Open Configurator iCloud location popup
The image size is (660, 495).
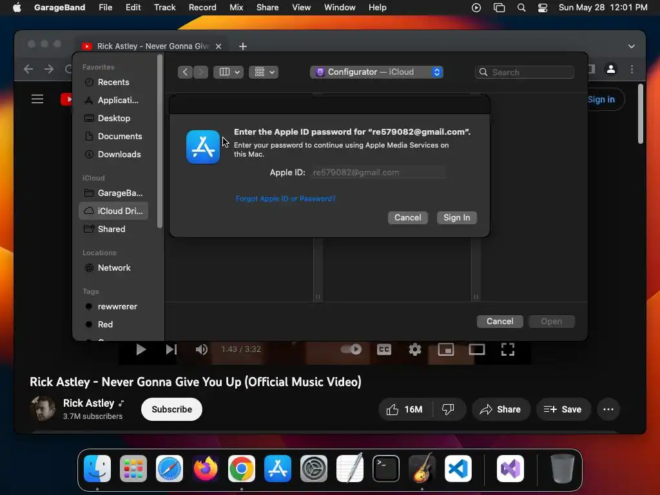coord(376,72)
